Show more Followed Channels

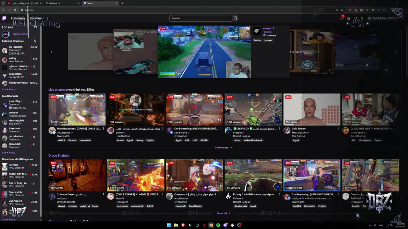click(9, 90)
